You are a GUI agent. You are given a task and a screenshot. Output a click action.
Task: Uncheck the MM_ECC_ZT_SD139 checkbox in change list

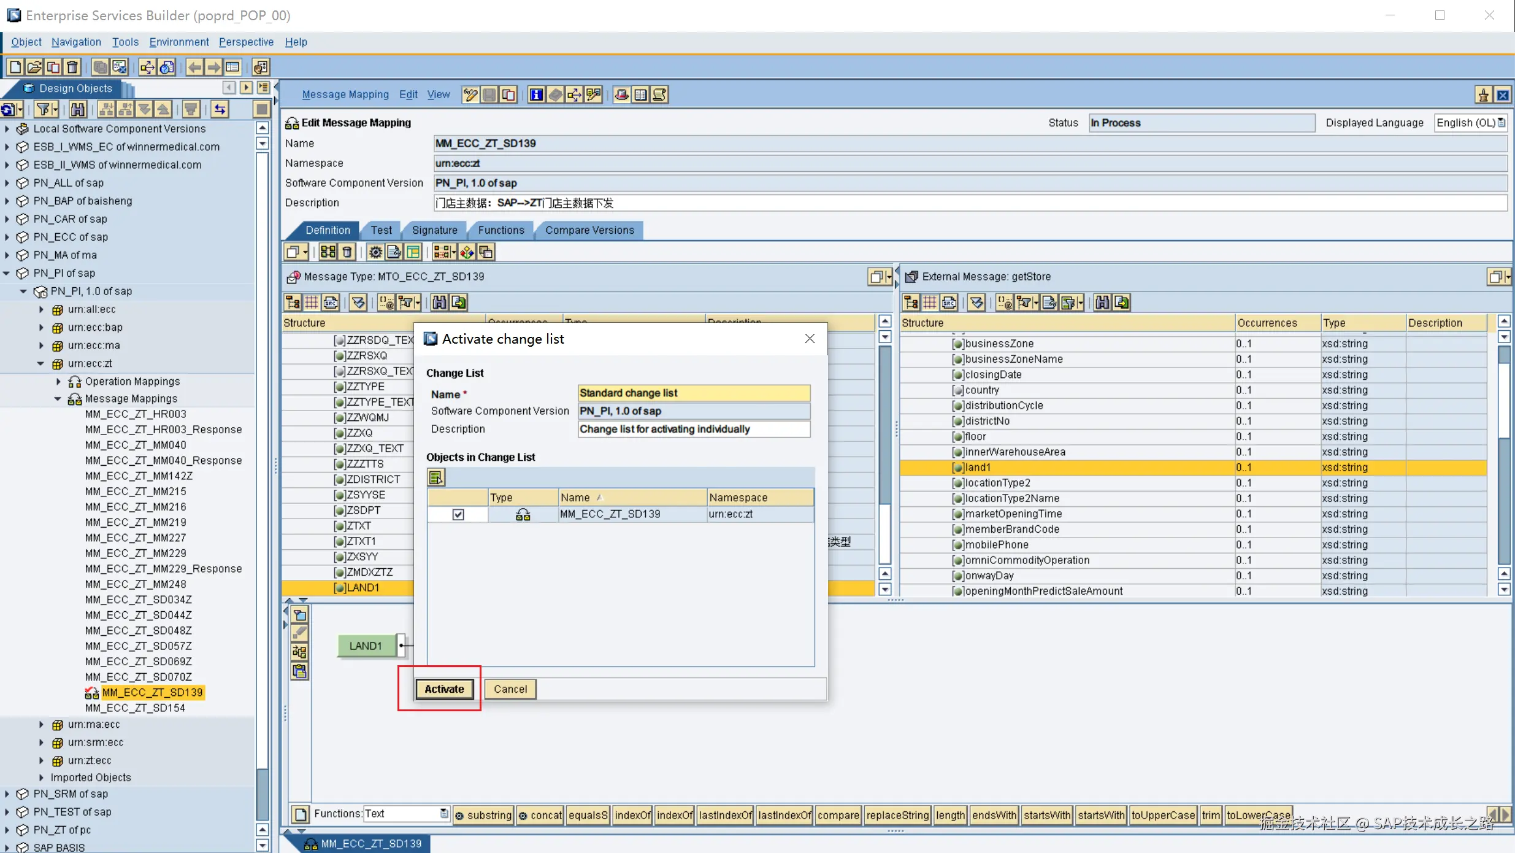(458, 514)
